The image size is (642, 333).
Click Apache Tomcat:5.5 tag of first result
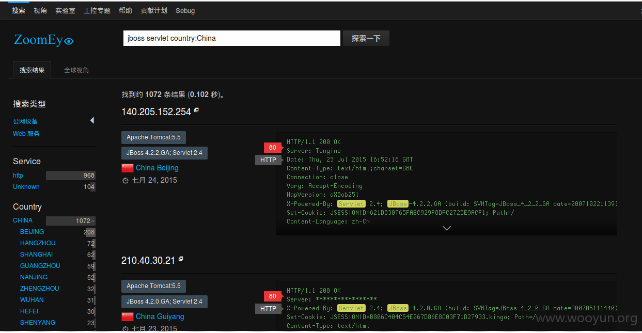coord(154,137)
